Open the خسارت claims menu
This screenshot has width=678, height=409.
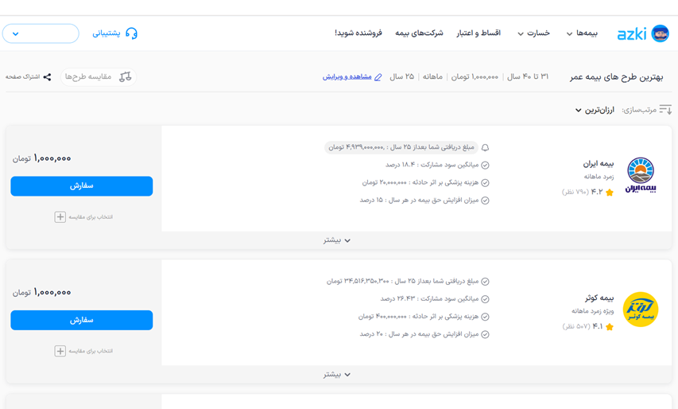click(x=532, y=33)
